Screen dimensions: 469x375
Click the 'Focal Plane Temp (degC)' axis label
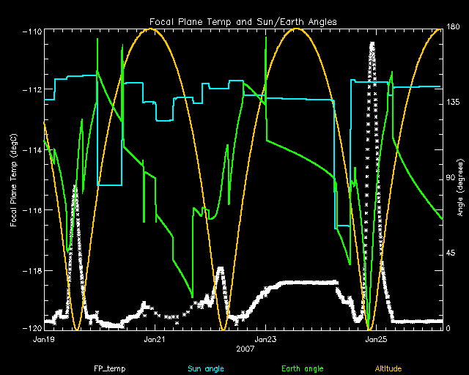(14, 180)
